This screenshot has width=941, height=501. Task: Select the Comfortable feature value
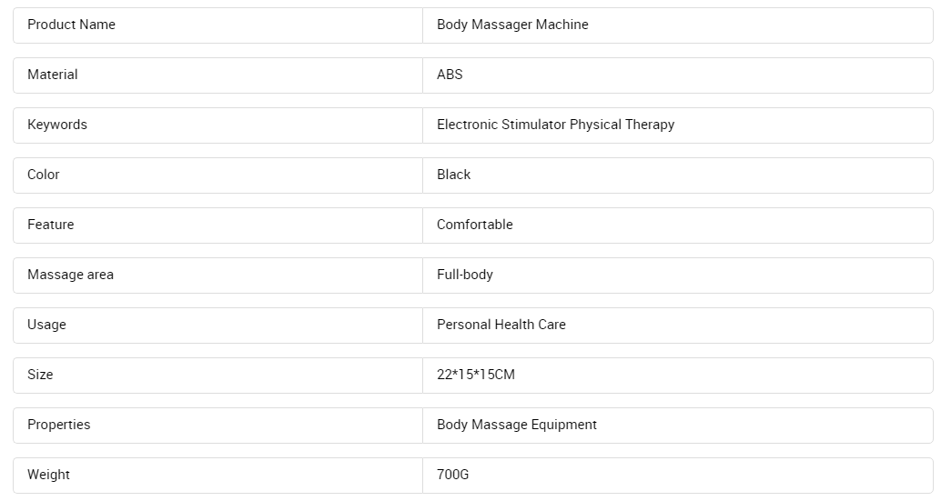475,224
